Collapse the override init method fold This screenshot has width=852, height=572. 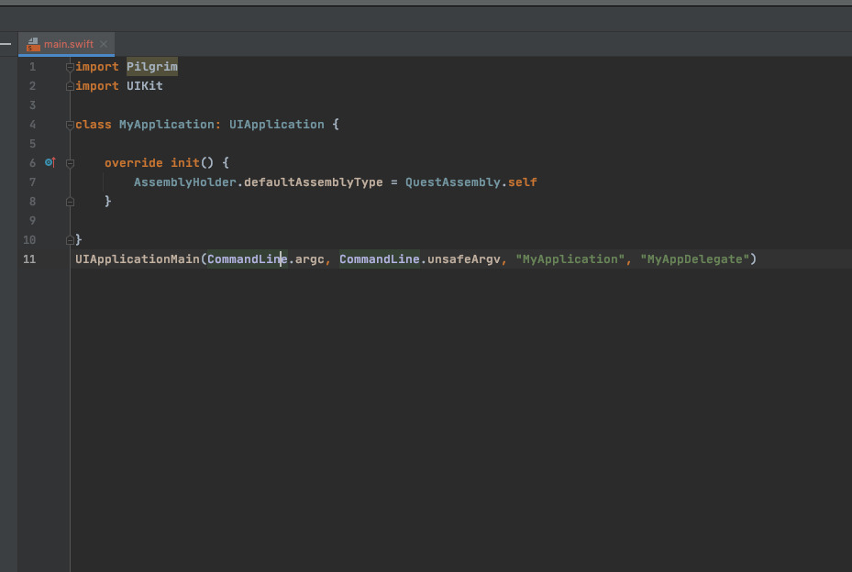pos(70,162)
